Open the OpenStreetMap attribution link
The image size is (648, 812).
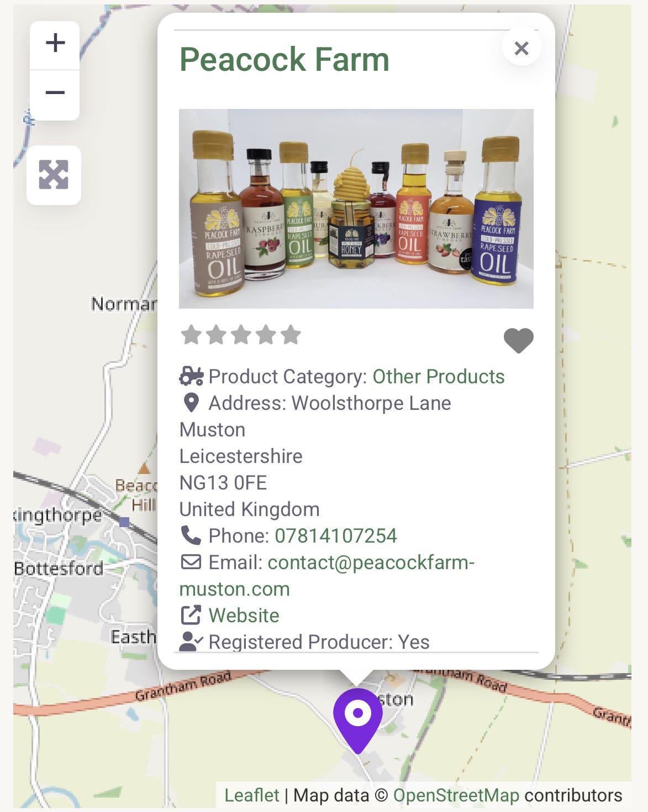click(456, 795)
